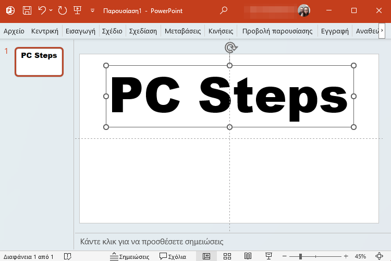
Task: Click the zoom slider handle
Action: [x=300, y=256]
